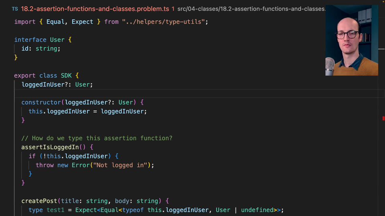This screenshot has width=385, height=216.
Task: Click the SDK class name
Action: [66, 75]
